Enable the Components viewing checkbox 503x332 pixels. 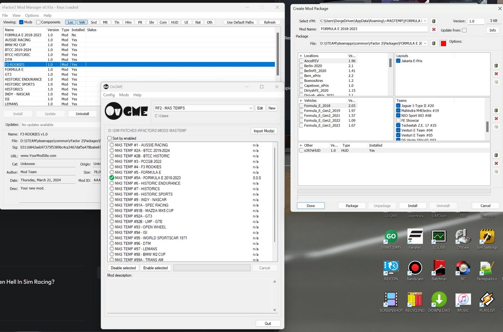(38, 22)
